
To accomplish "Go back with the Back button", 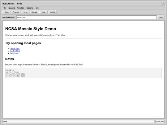I will (6, 12).
